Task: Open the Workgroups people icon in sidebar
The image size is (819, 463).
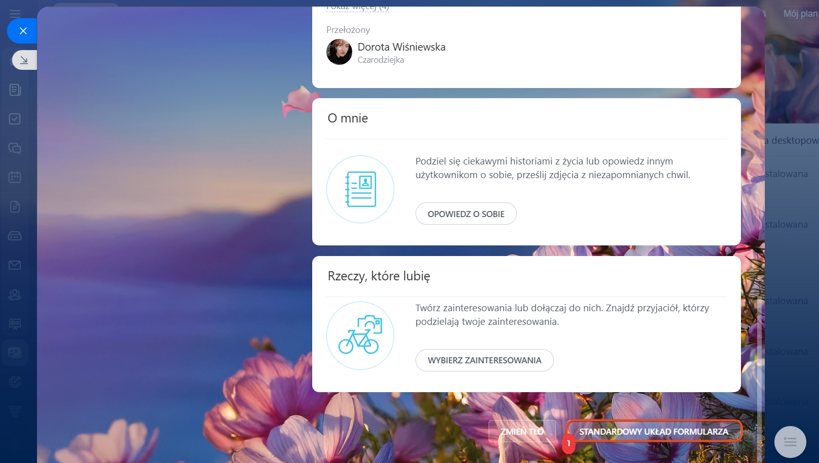Action: (15, 294)
